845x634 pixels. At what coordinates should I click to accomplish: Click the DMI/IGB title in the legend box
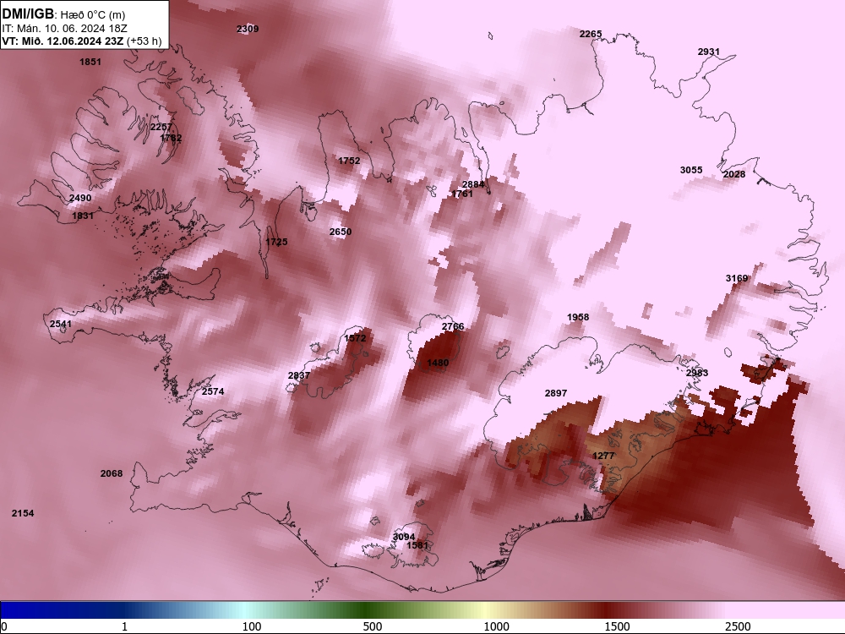(28, 14)
